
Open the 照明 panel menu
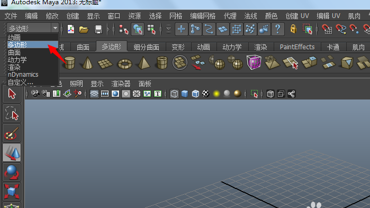pos(76,84)
